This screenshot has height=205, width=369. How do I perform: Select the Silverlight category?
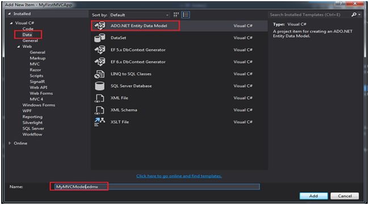[x=32, y=123]
